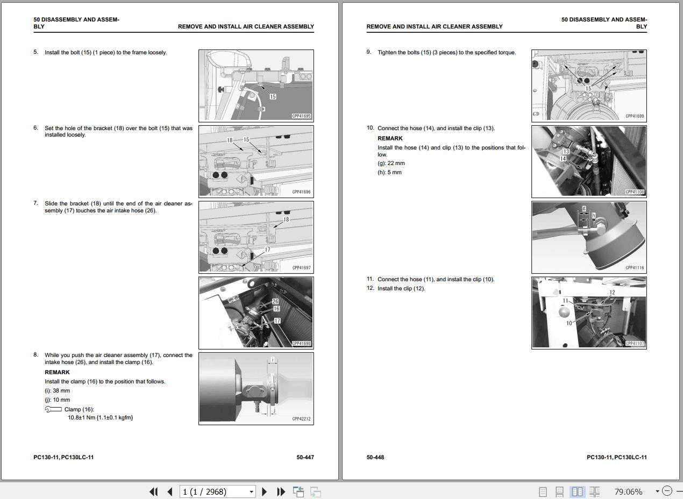Screen dimensions: 683x499
Task: Go to the first page
Action: click(153, 491)
